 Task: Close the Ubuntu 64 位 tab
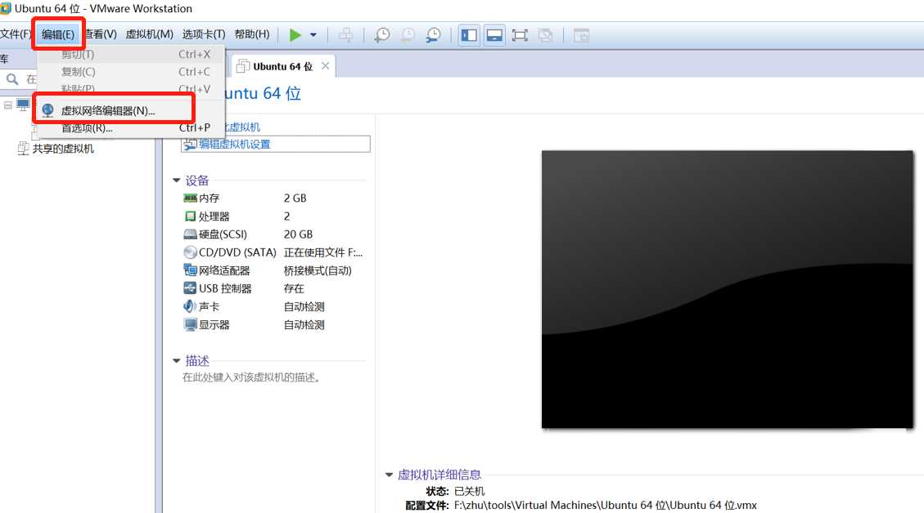(325, 66)
